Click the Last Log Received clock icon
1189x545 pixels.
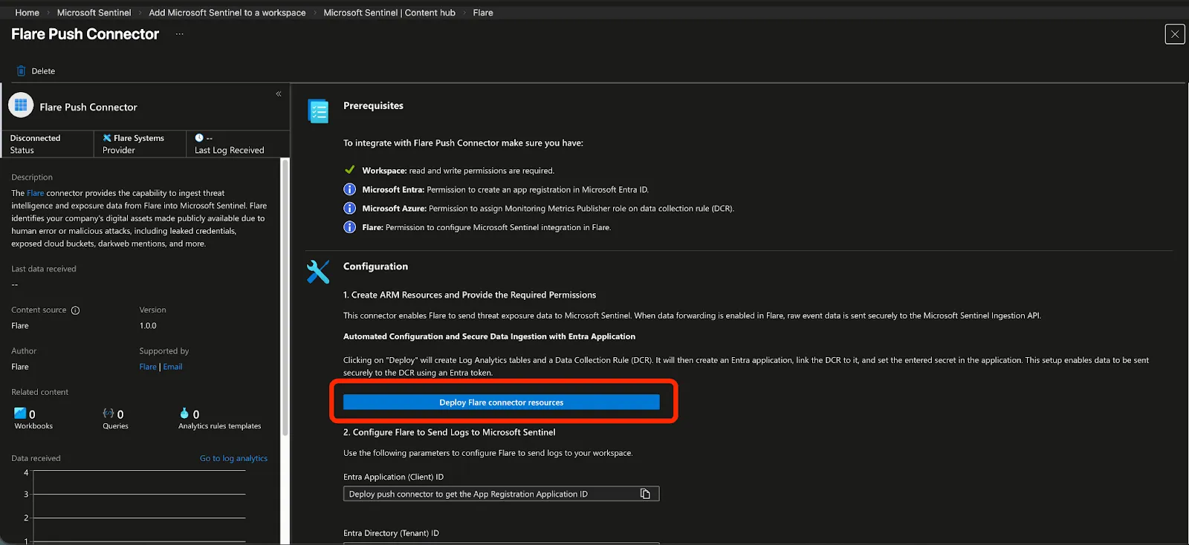pyautogui.click(x=199, y=137)
